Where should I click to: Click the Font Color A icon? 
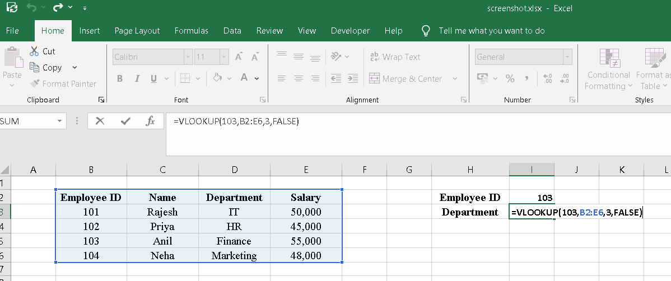click(244, 78)
